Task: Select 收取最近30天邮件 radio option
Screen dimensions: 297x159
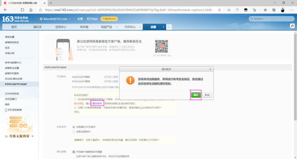Action: coord(74,127)
